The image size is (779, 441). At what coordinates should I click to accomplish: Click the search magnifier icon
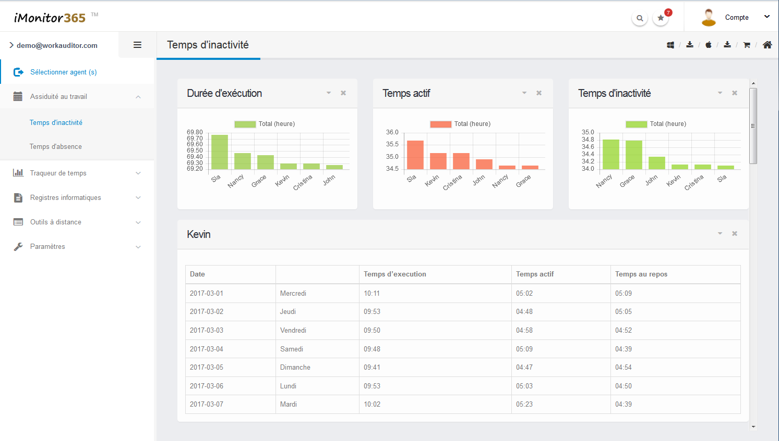coord(640,18)
